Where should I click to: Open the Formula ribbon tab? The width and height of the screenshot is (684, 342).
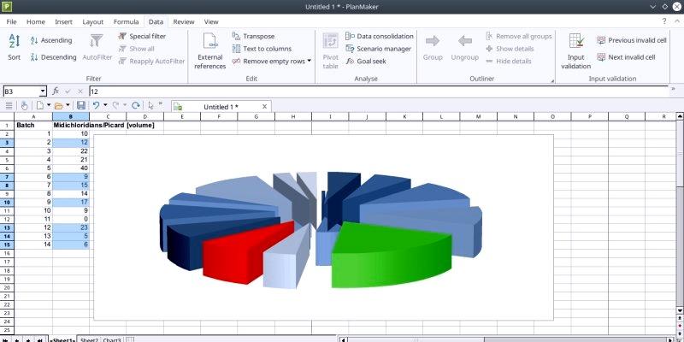[127, 21]
